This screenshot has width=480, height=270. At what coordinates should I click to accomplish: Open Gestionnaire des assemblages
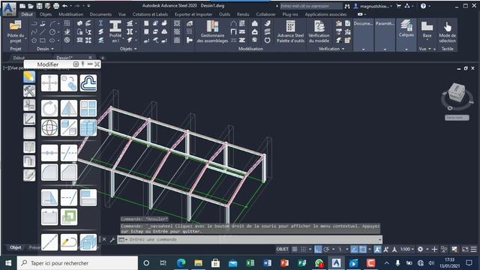point(212,31)
